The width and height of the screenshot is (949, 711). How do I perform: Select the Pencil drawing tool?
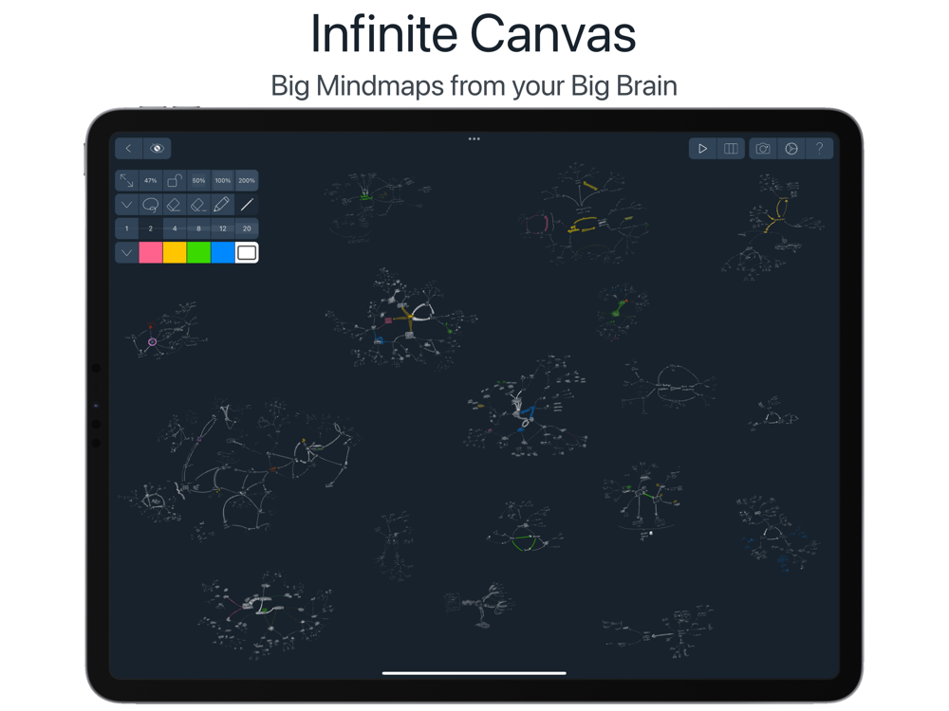223,205
